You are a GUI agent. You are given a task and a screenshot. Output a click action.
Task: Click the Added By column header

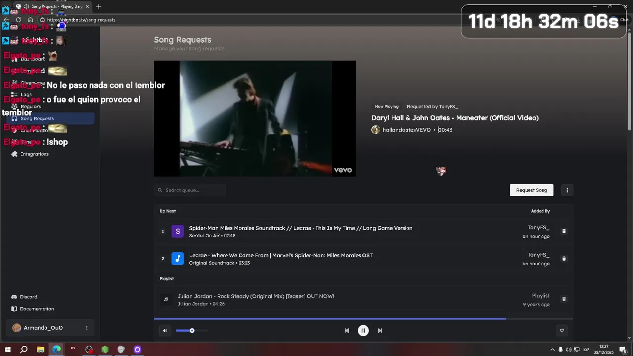541,211
